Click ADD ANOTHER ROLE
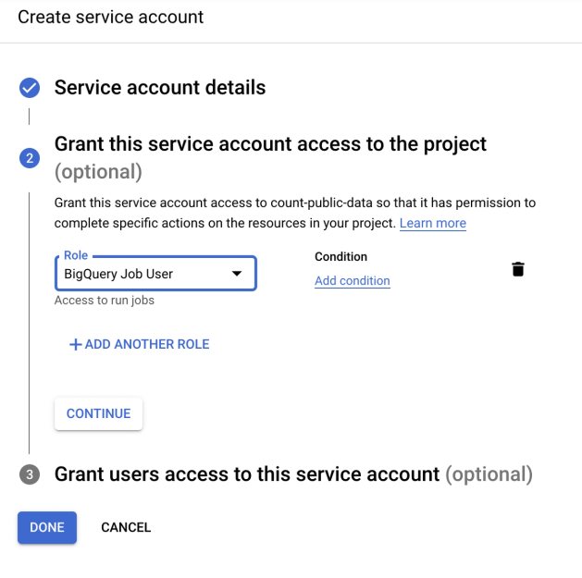 tap(140, 344)
